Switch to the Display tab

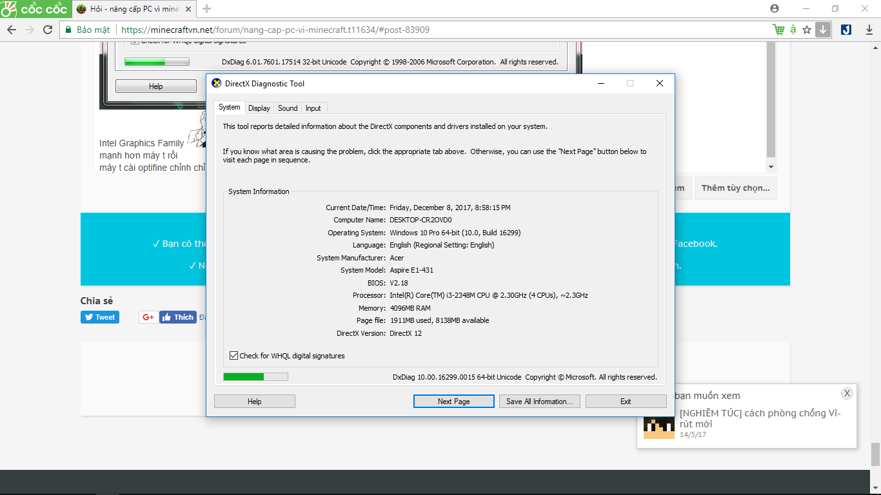[259, 108]
